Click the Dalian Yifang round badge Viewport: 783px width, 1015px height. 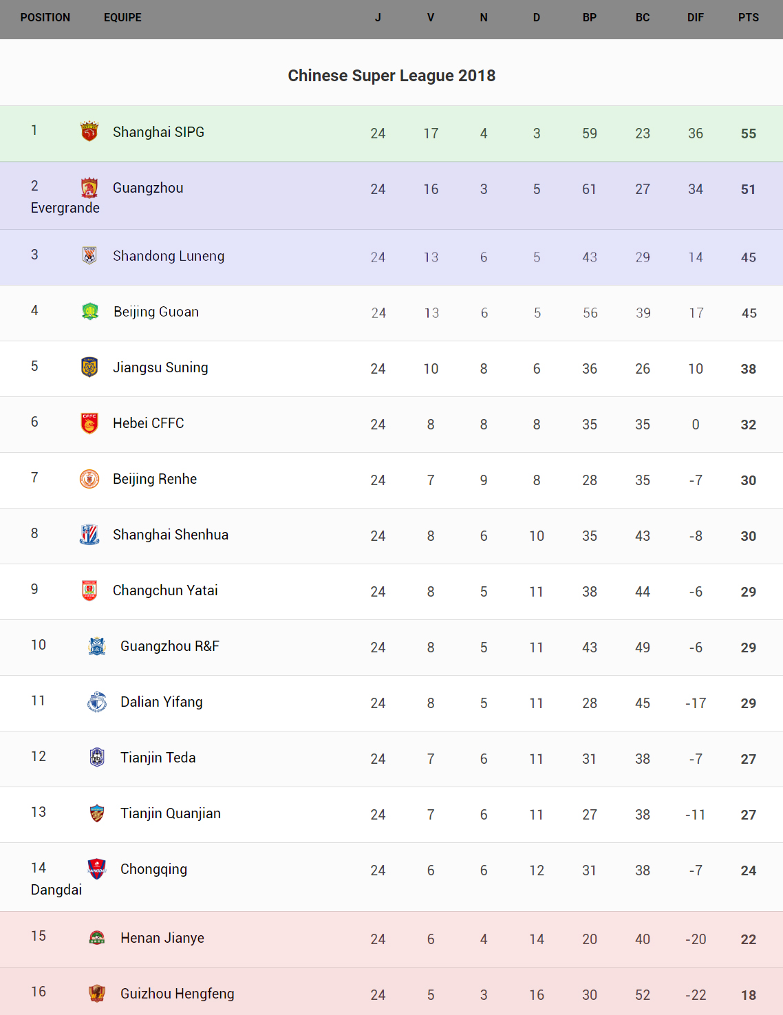97,701
